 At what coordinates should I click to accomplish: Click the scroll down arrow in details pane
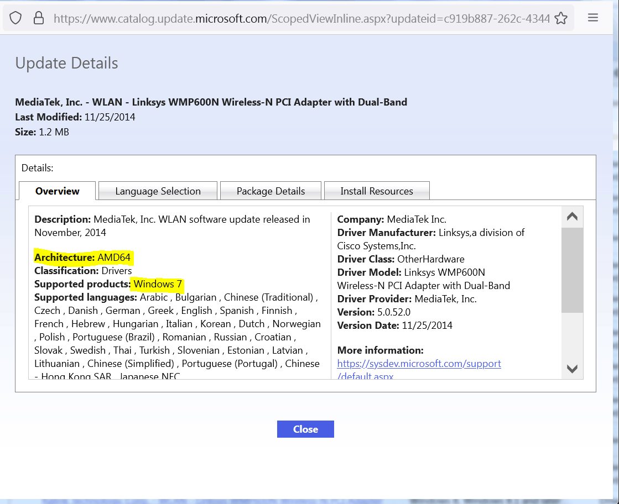pos(572,369)
